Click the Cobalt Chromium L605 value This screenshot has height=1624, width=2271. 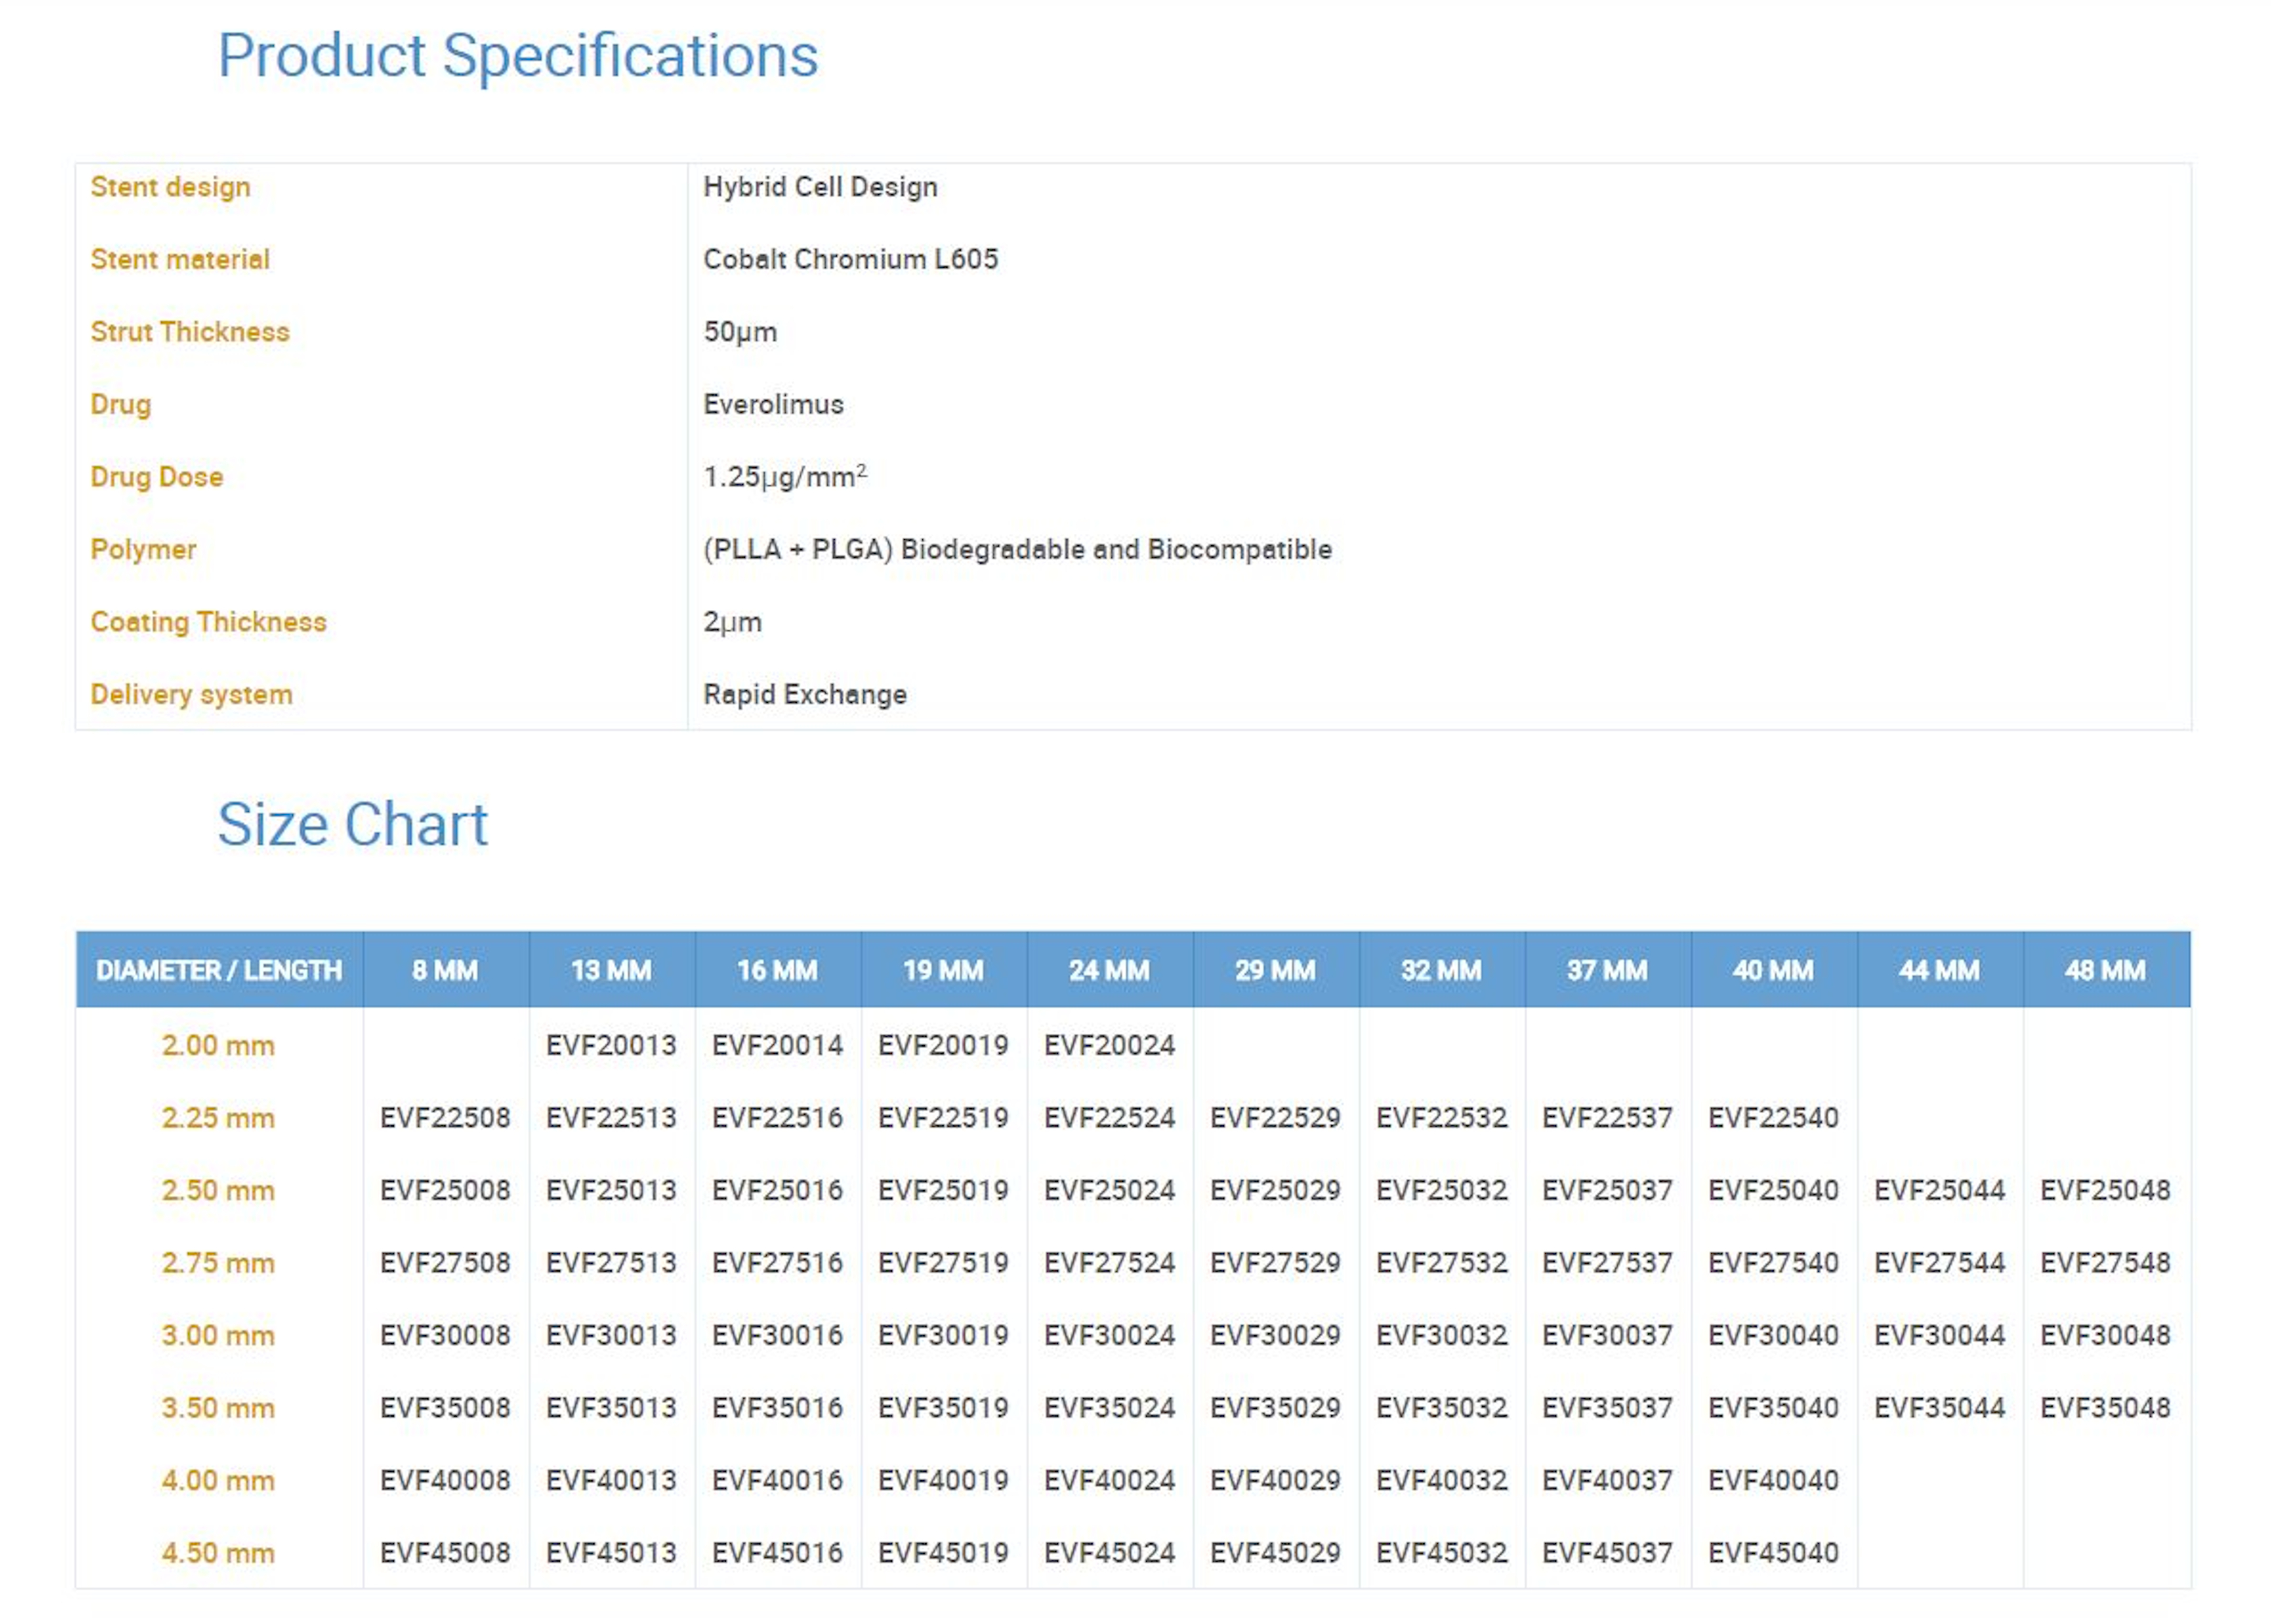click(x=850, y=259)
